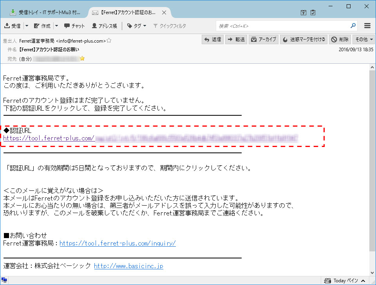Screen dimensions: 376x285
Task: Open the その他 more actions dropdown
Action: click(364, 39)
